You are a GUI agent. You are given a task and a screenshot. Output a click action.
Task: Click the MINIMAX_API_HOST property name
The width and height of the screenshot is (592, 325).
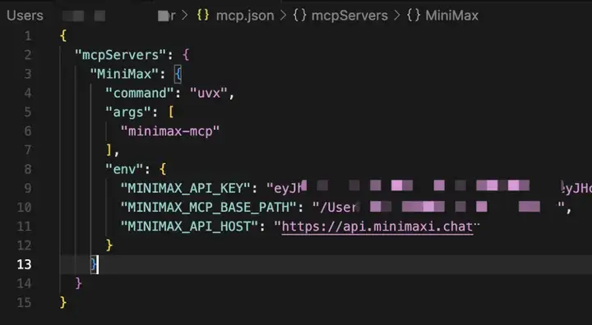point(189,227)
